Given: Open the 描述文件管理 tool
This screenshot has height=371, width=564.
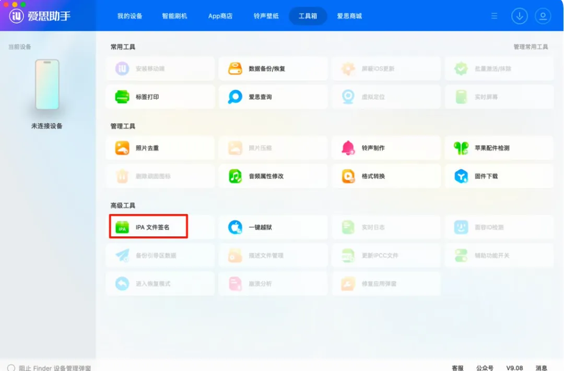Looking at the screenshot, I should [x=273, y=255].
